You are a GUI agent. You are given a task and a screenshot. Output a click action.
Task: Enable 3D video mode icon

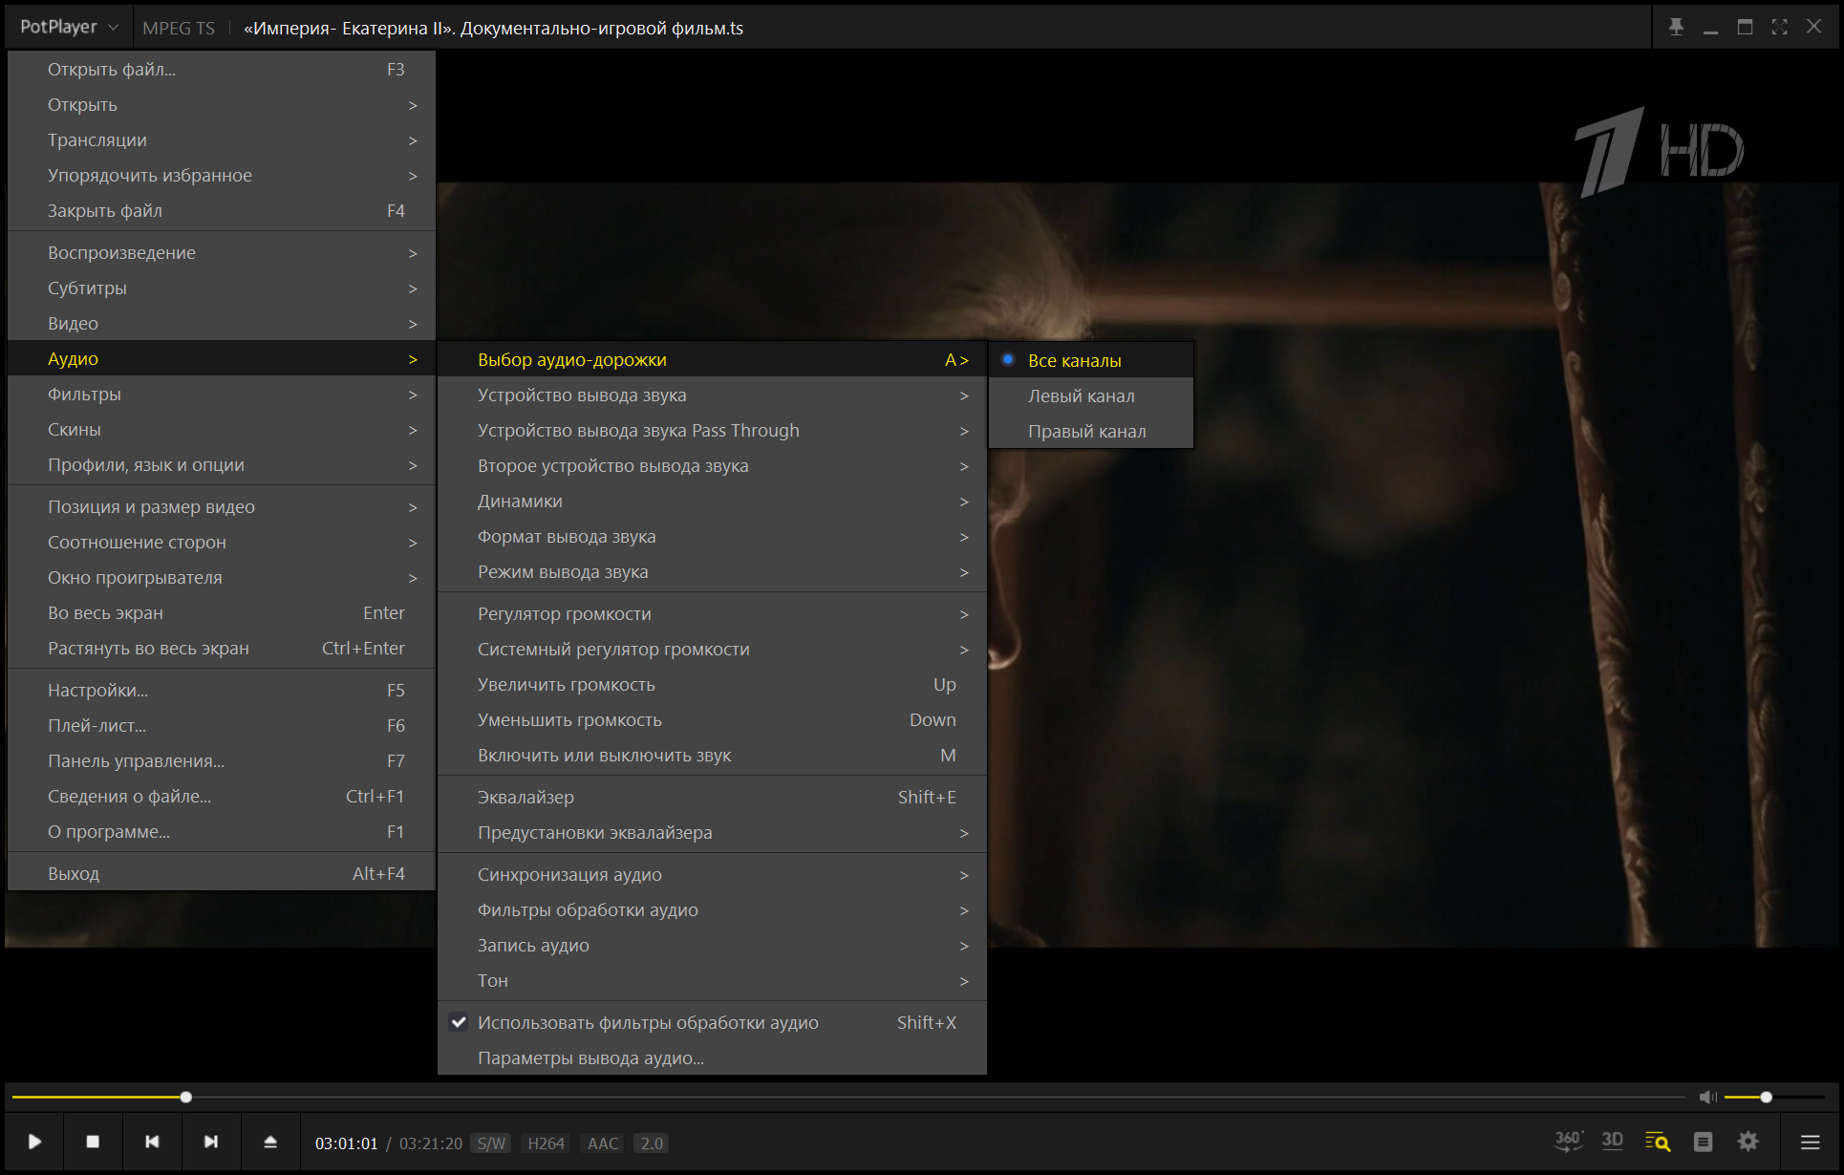coord(1613,1141)
